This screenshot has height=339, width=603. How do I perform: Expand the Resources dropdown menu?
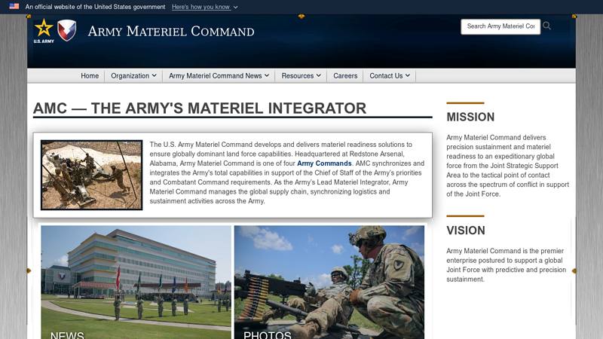point(301,76)
